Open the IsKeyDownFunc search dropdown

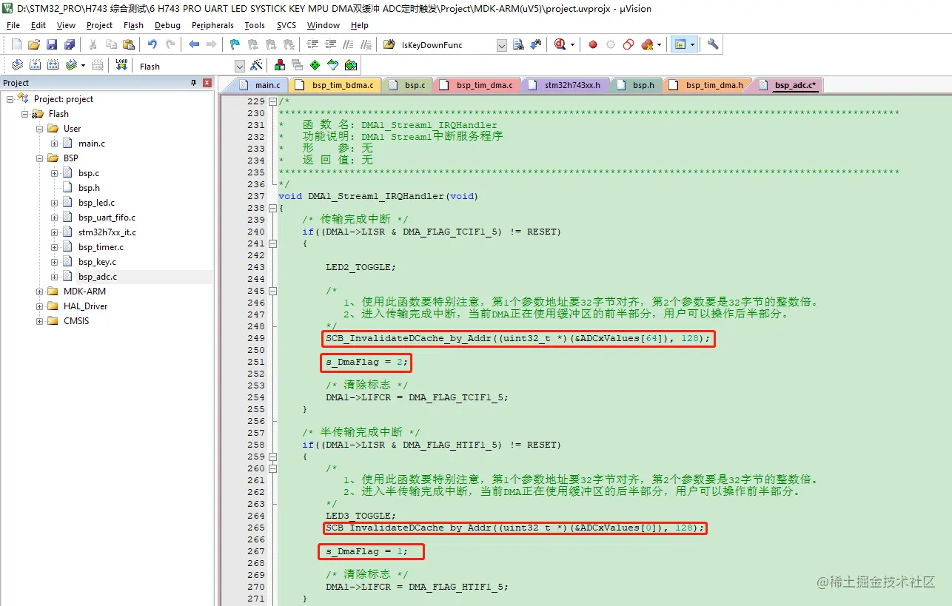(x=502, y=45)
